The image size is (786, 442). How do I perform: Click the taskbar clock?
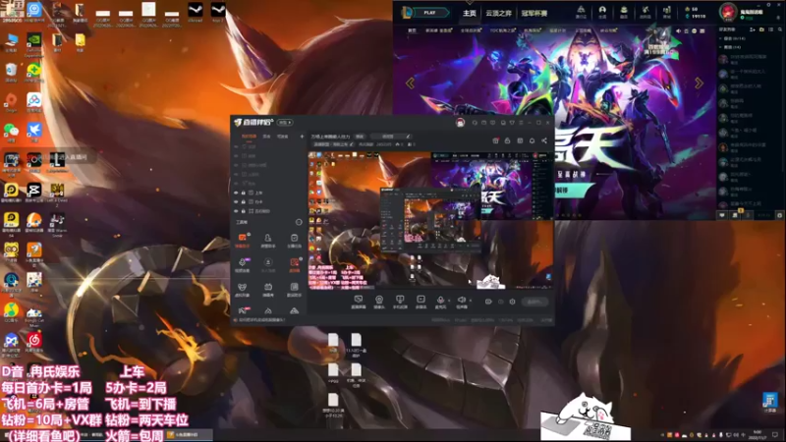(x=757, y=435)
